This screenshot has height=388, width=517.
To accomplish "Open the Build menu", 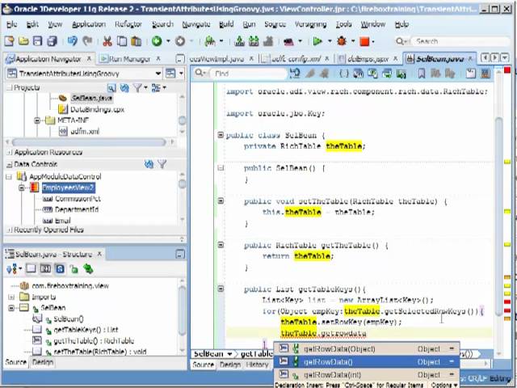I will tap(226, 24).
